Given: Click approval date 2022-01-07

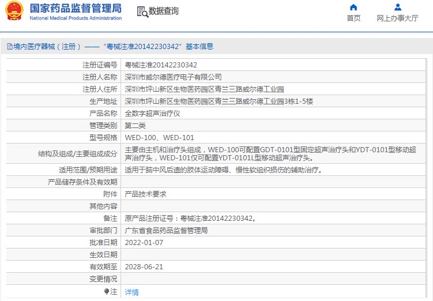Looking at the screenshot, I should pyautogui.click(x=144, y=243).
